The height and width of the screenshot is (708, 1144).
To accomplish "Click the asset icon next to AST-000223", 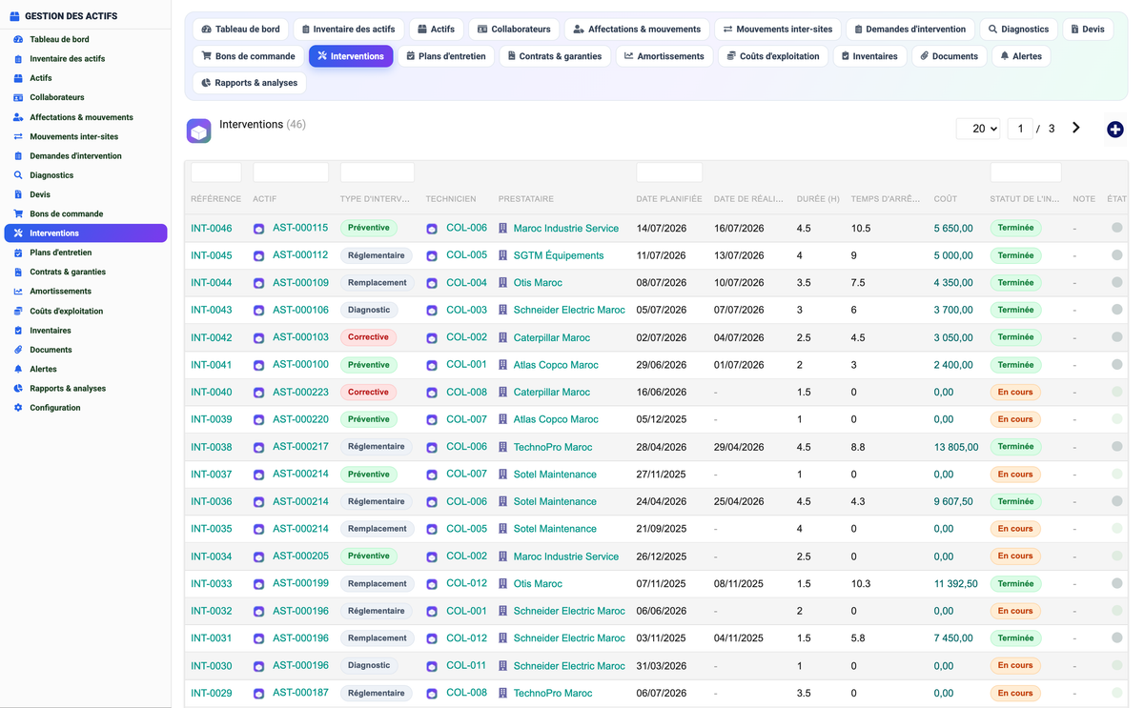I will coord(258,393).
